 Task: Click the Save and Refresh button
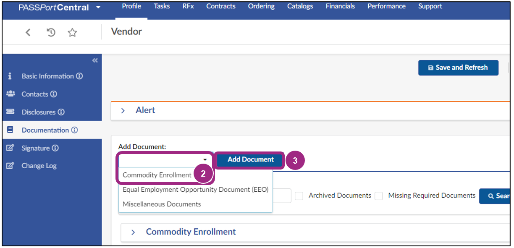[458, 68]
